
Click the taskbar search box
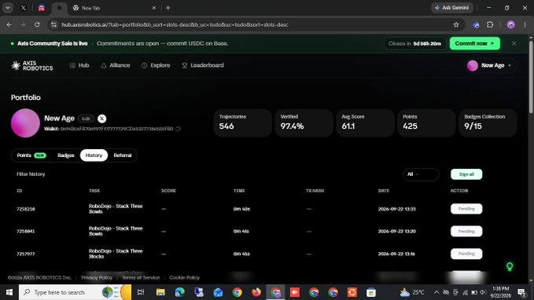[x=75, y=292]
